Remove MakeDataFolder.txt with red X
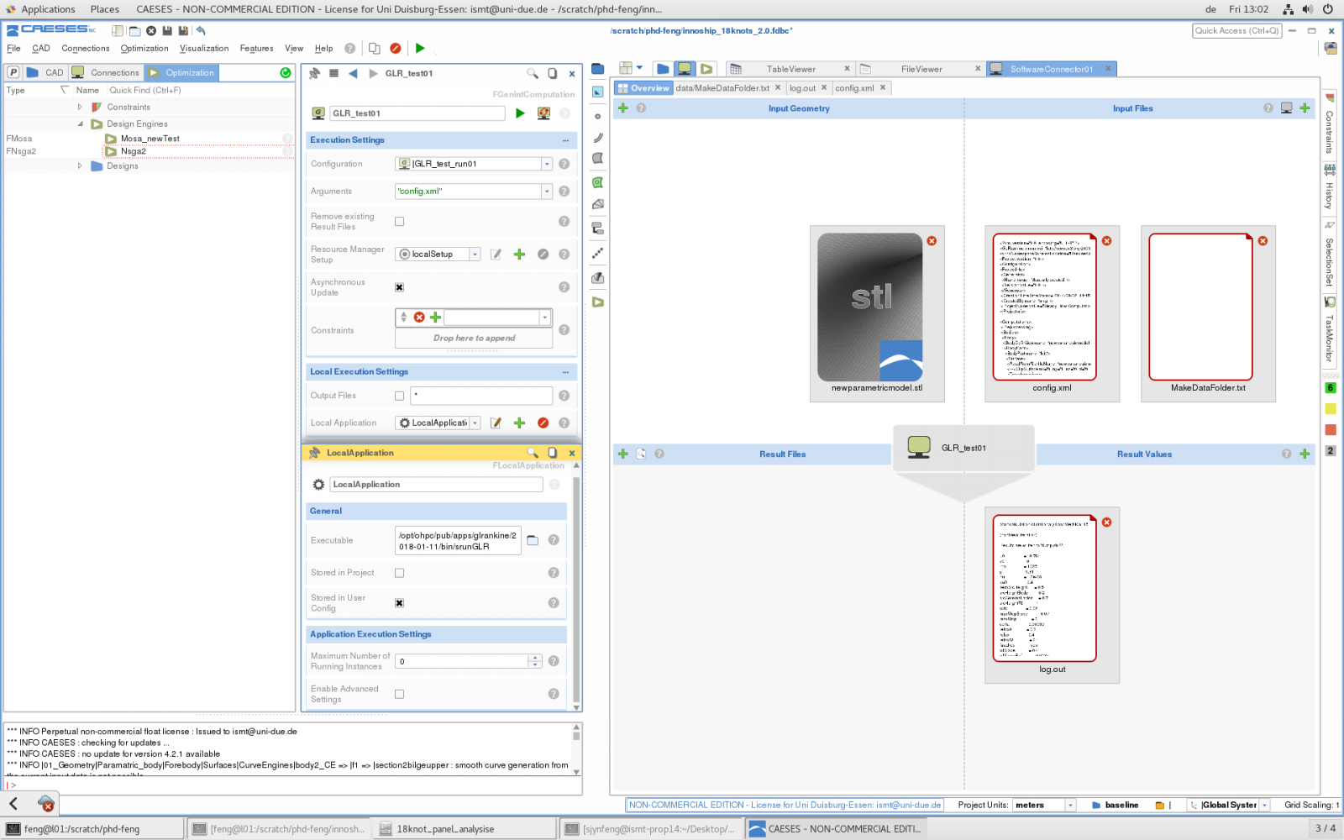 click(1263, 241)
